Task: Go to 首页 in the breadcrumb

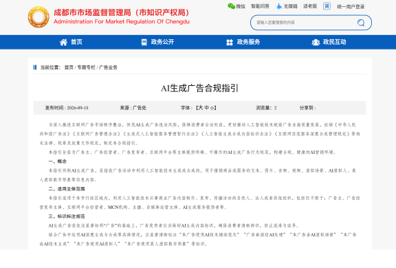Action: tap(69, 67)
